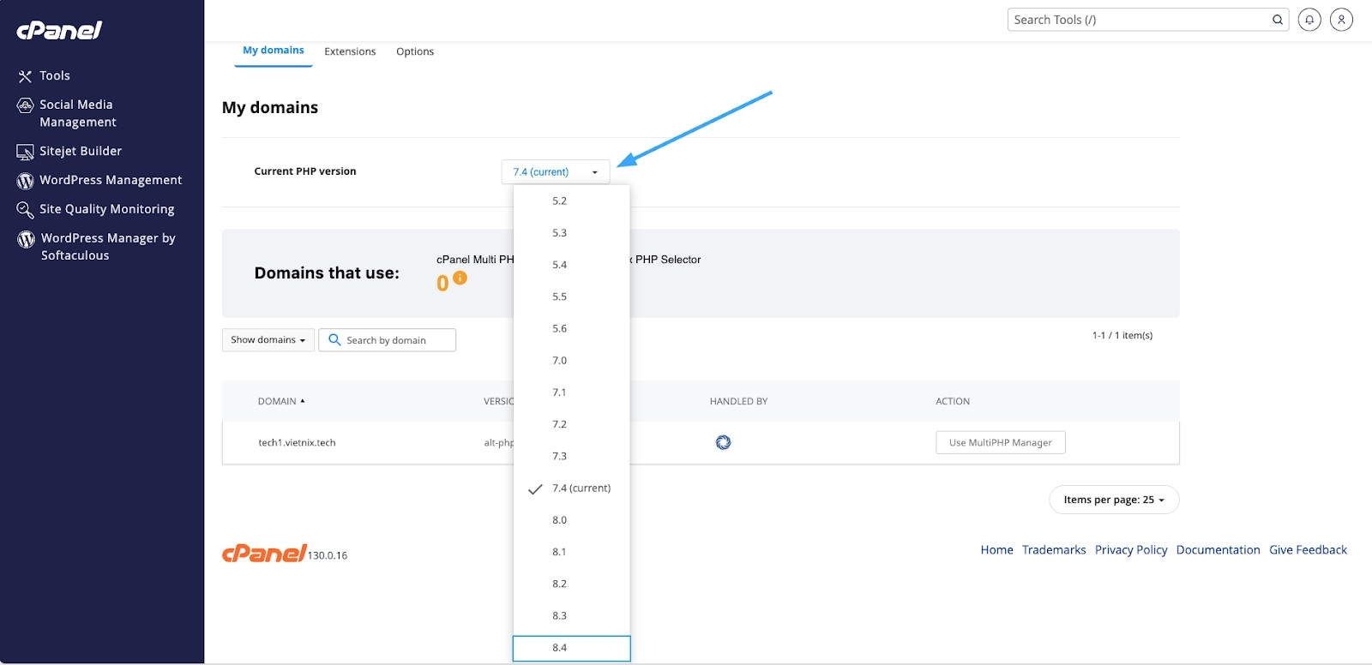Viewport: 1372px width, 665px height.
Task: Click the orange info icon beside 0
Action: click(x=460, y=278)
